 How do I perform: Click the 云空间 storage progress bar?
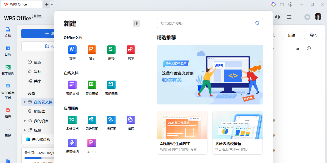[39, 158]
